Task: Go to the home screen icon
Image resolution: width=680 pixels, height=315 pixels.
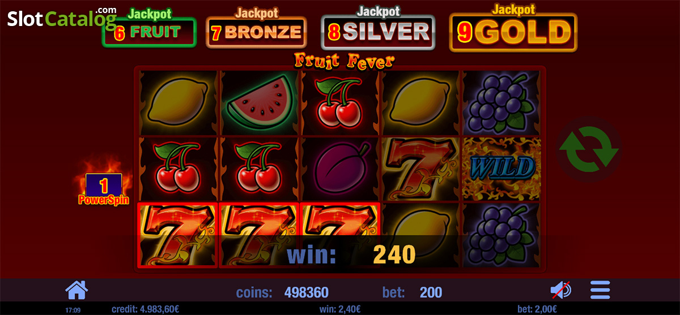Action: coord(77,290)
